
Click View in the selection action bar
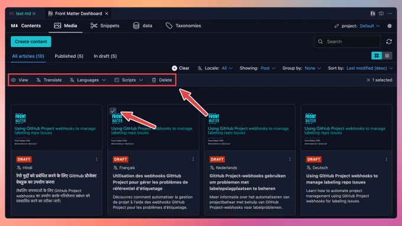coord(20,80)
